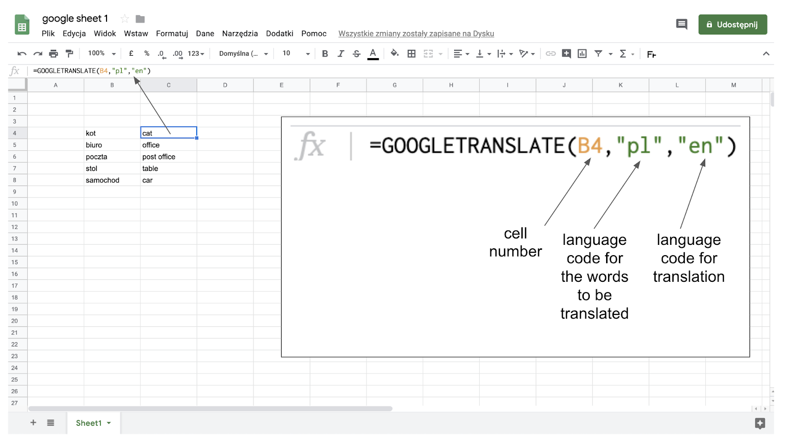Toggle italic formatting

pyautogui.click(x=341, y=54)
